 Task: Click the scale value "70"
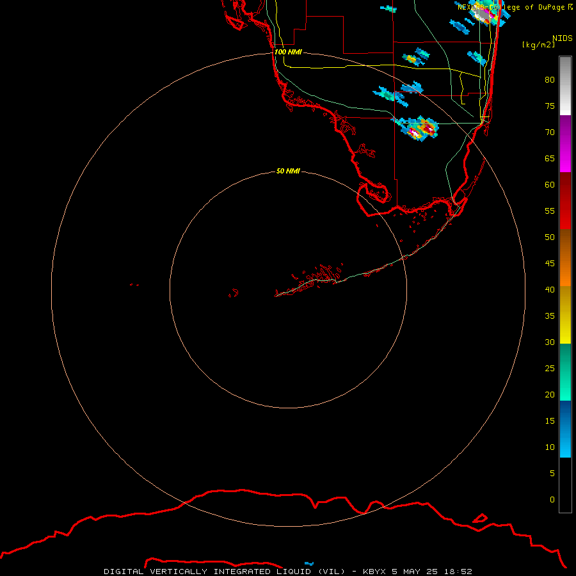pyautogui.click(x=550, y=132)
